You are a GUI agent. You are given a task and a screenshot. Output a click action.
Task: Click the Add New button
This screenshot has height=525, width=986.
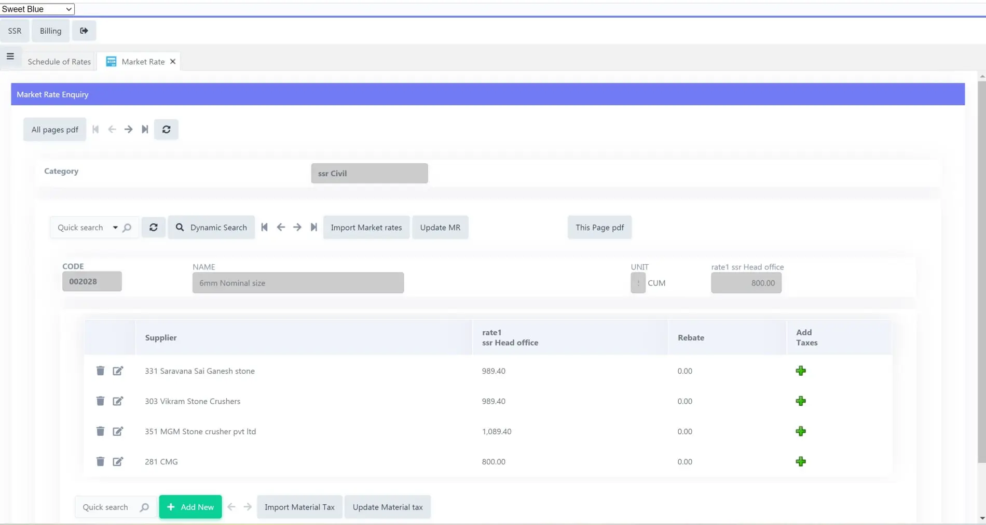point(190,507)
